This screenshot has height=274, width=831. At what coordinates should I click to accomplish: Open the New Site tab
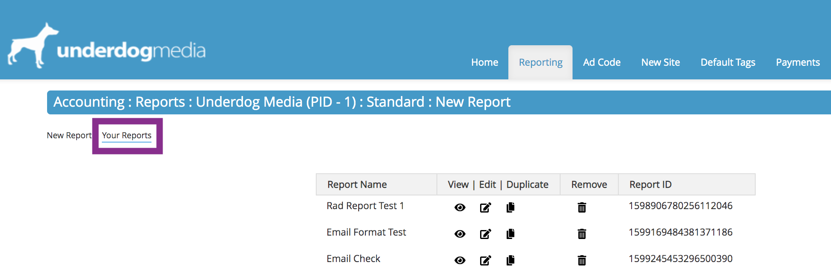tap(660, 62)
